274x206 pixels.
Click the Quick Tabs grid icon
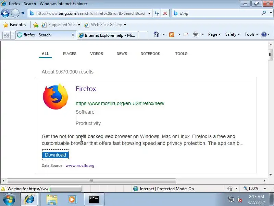pyautogui.click(x=6, y=35)
